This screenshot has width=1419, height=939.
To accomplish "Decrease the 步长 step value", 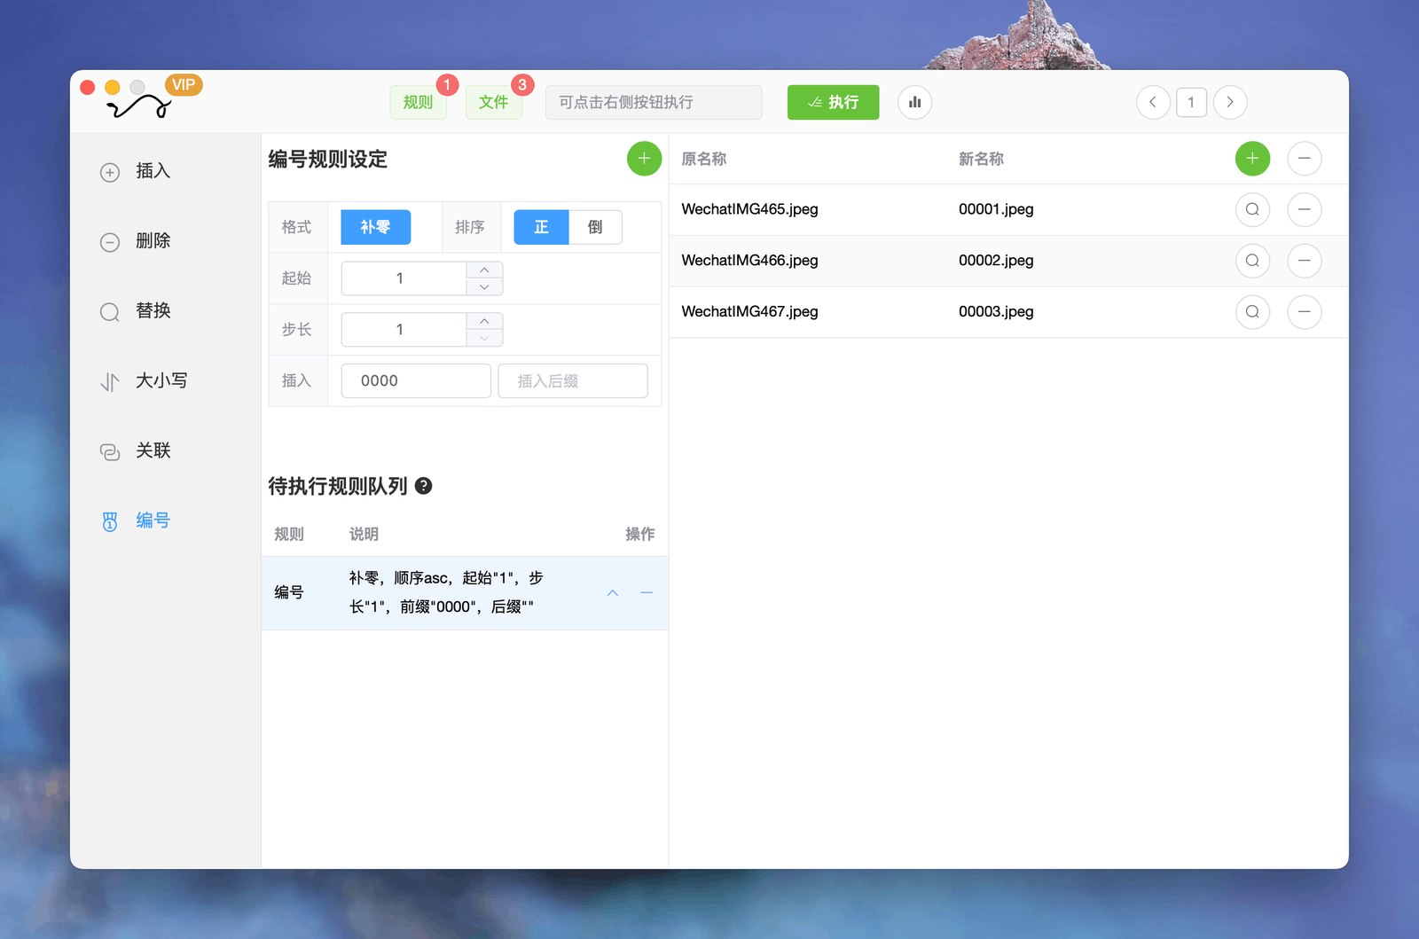I will (x=484, y=339).
